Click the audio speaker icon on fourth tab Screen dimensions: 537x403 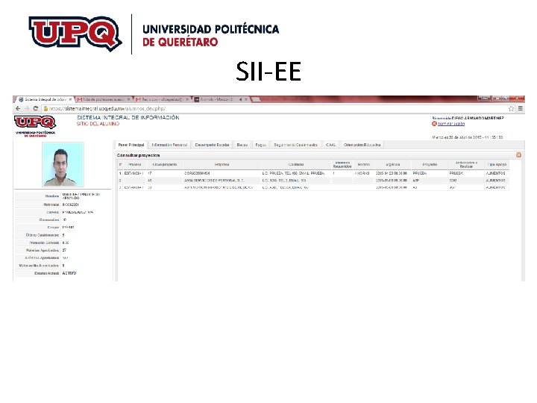click(x=241, y=99)
